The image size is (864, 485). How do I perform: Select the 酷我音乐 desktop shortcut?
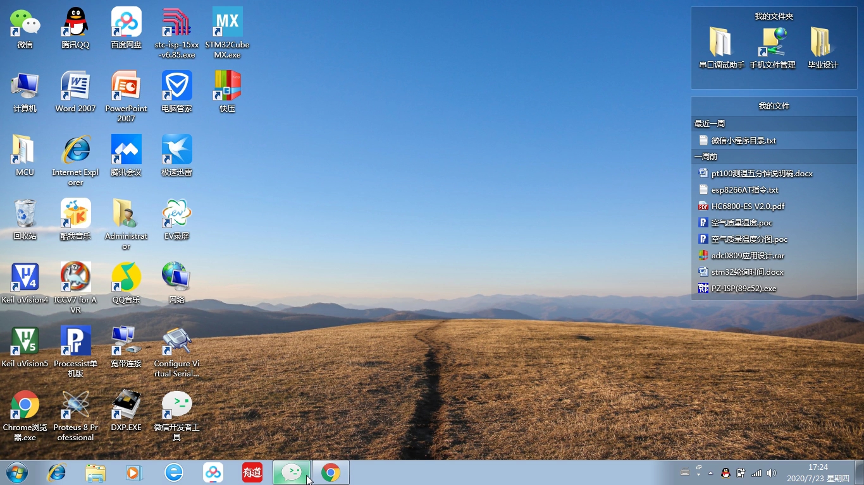[x=75, y=220]
